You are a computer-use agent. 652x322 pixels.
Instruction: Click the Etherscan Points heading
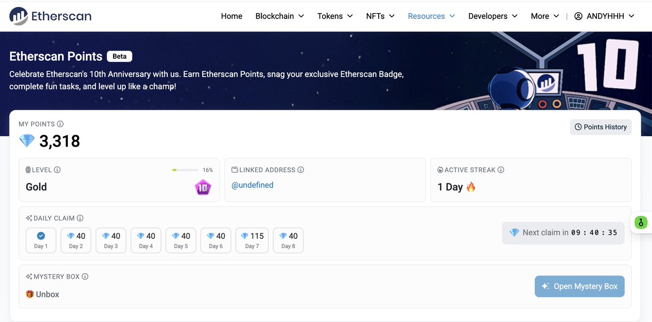point(56,56)
